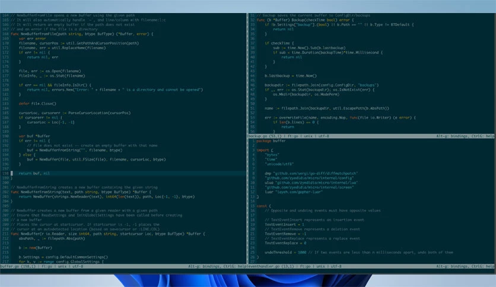
Task: Click the 'b := new(Buffer)' line
Action: tap(36, 248)
